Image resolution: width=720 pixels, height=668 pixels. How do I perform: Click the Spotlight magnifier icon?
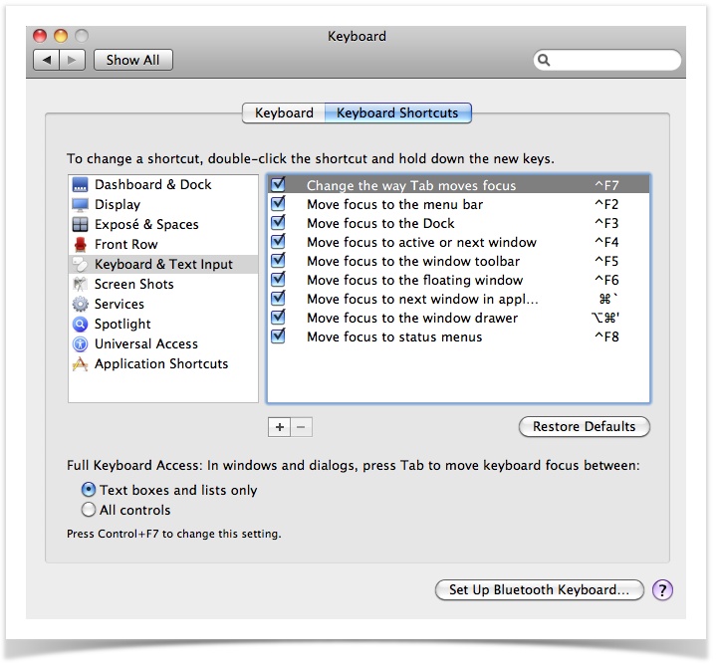point(80,325)
